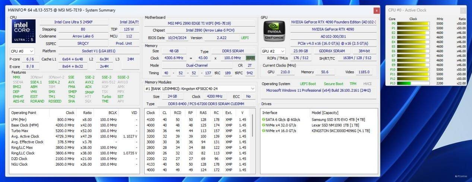Click the Lexar SSD NM1090 green check icon
Image resolution: width=472 pixels, height=182 pixels.
coord(264,125)
